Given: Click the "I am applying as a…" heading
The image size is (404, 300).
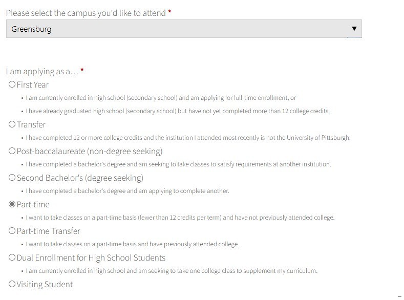Looking at the screenshot, I should [42, 71].
